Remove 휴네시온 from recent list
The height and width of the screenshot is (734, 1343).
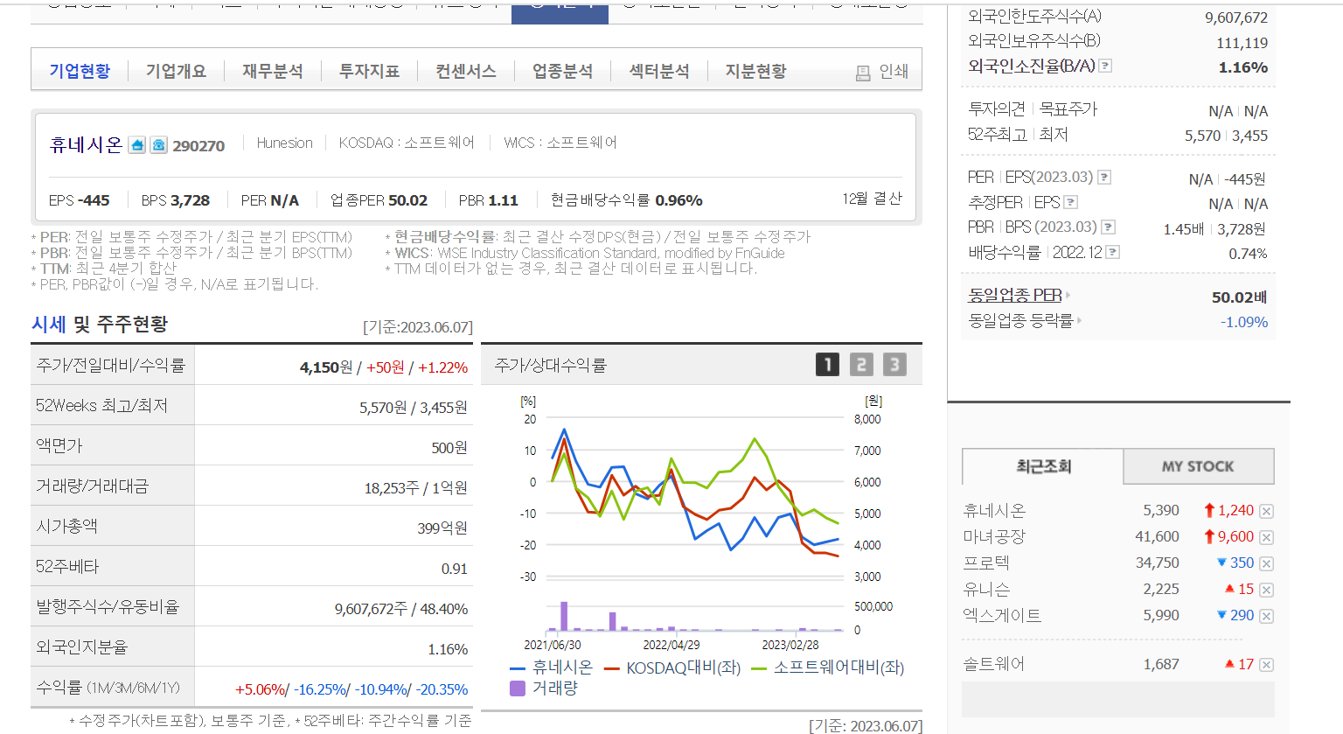point(1266,511)
